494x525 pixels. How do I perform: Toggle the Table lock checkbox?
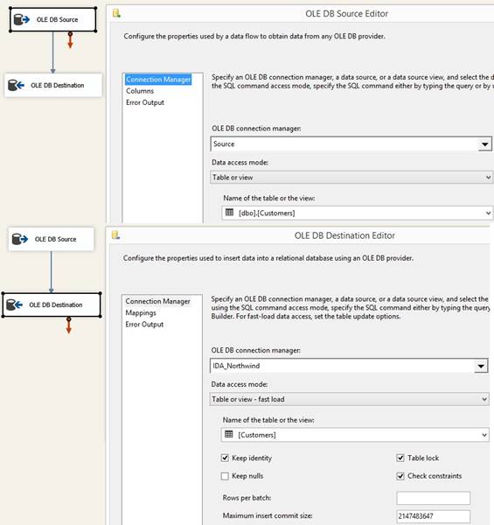pyautogui.click(x=400, y=458)
